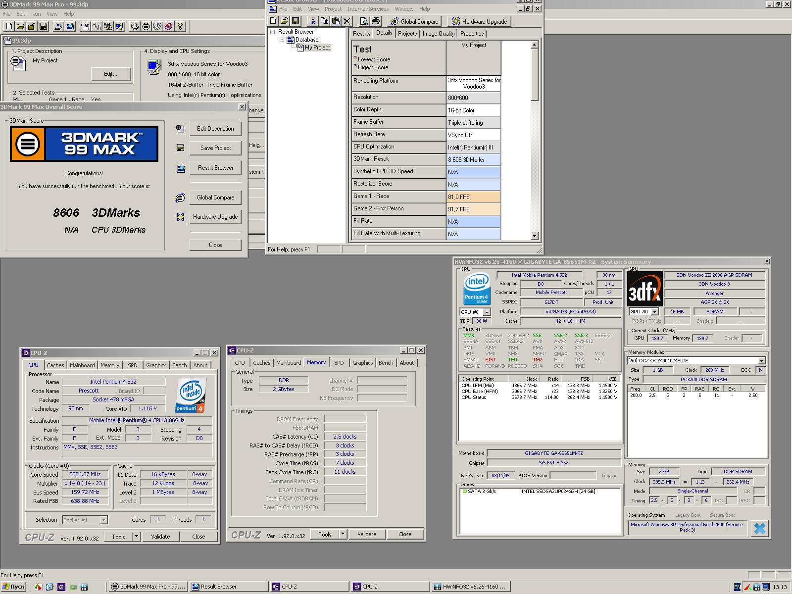Click 3DMark 99 Max logo banner in score dialog
The image size is (792, 594).
coord(84,144)
